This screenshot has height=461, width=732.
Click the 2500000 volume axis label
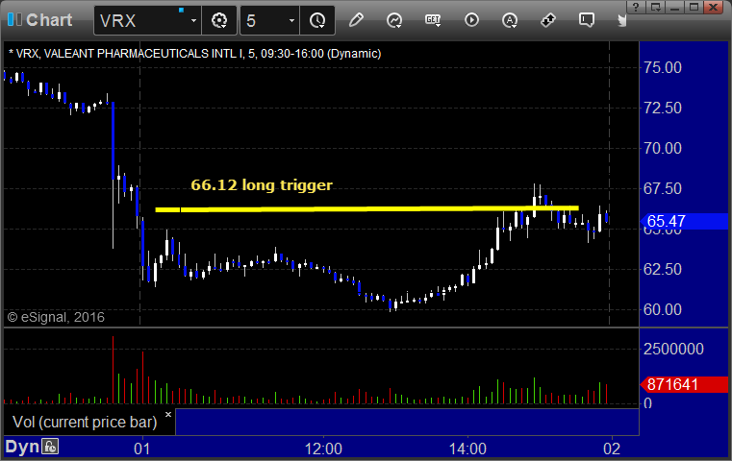tap(673, 349)
